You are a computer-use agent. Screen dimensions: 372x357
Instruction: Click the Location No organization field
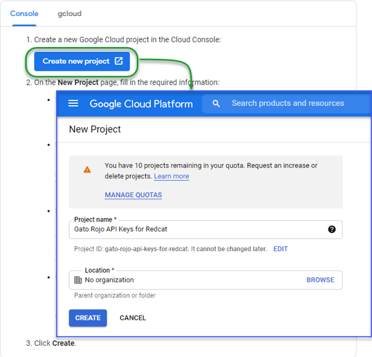pos(205,280)
